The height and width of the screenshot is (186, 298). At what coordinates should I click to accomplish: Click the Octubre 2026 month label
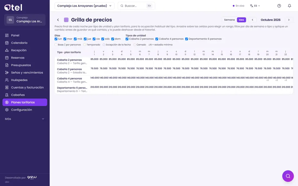point(271,20)
